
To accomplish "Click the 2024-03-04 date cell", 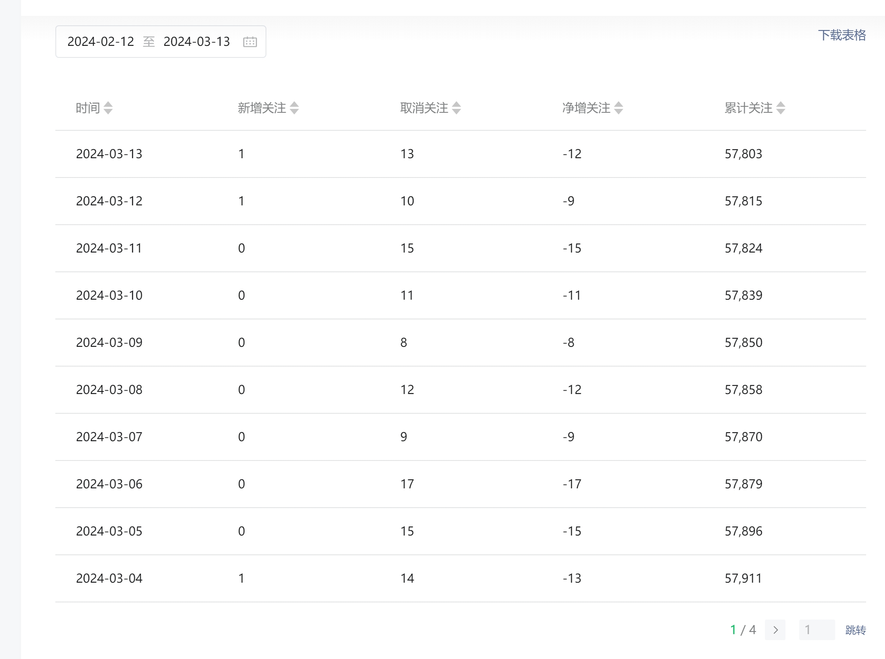I will point(109,578).
